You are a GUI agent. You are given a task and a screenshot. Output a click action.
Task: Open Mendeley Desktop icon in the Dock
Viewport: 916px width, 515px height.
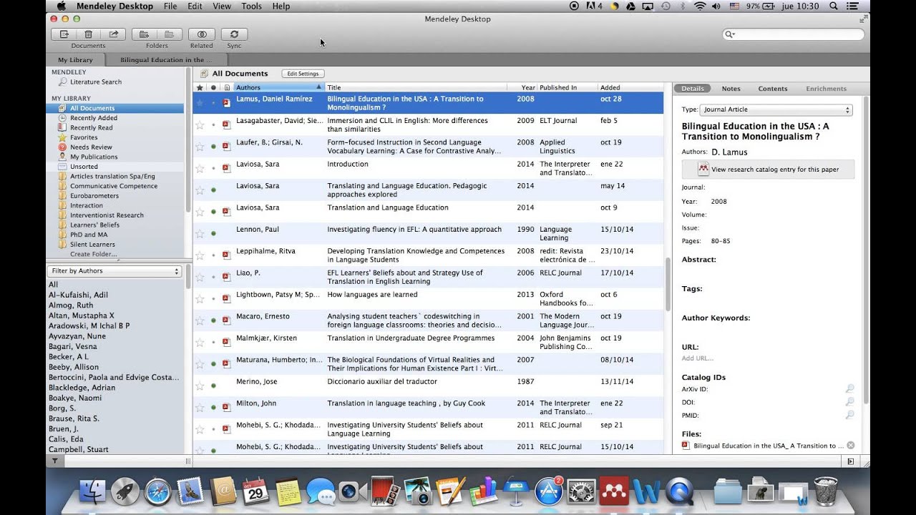[x=613, y=491]
